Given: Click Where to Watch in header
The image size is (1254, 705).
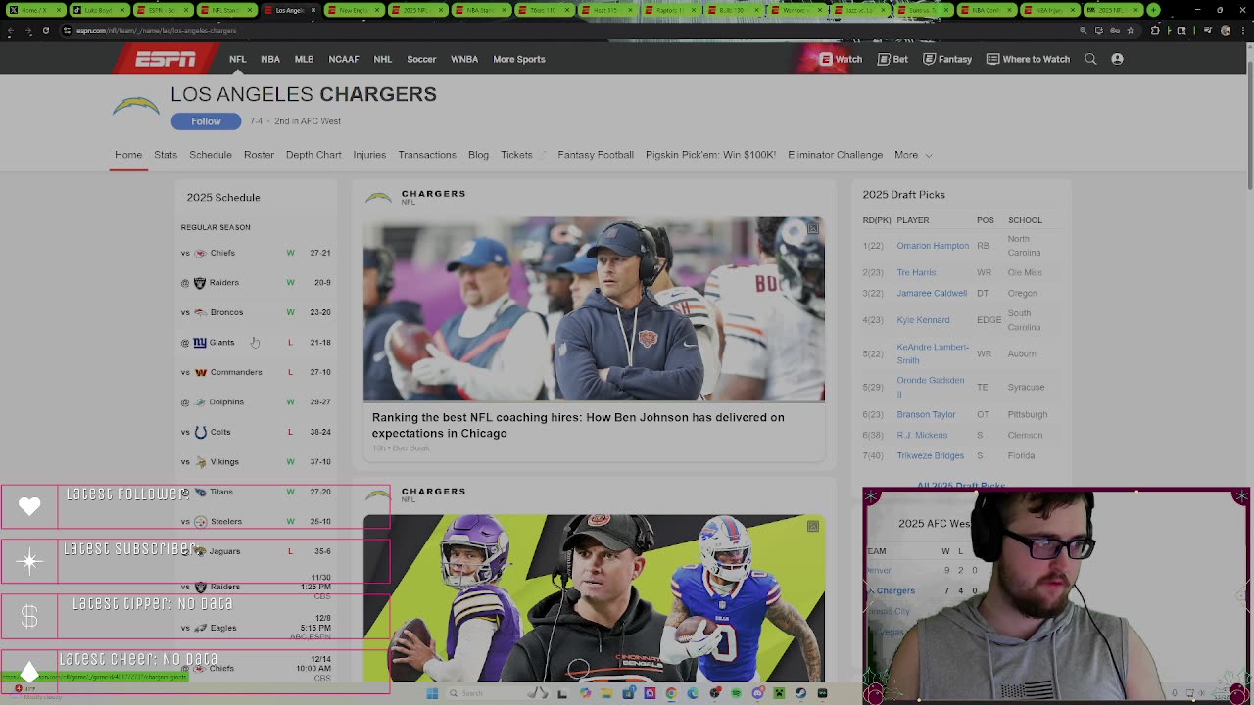Looking at the screenshot, I should [x=1028, y=59].
